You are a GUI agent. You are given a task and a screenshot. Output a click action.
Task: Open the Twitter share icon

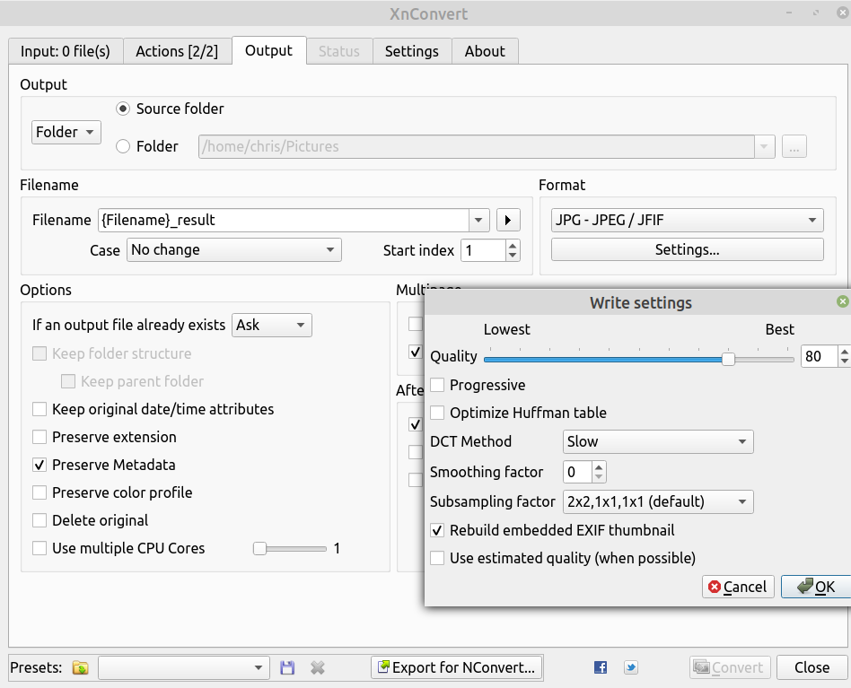click(x=631, y=667)
